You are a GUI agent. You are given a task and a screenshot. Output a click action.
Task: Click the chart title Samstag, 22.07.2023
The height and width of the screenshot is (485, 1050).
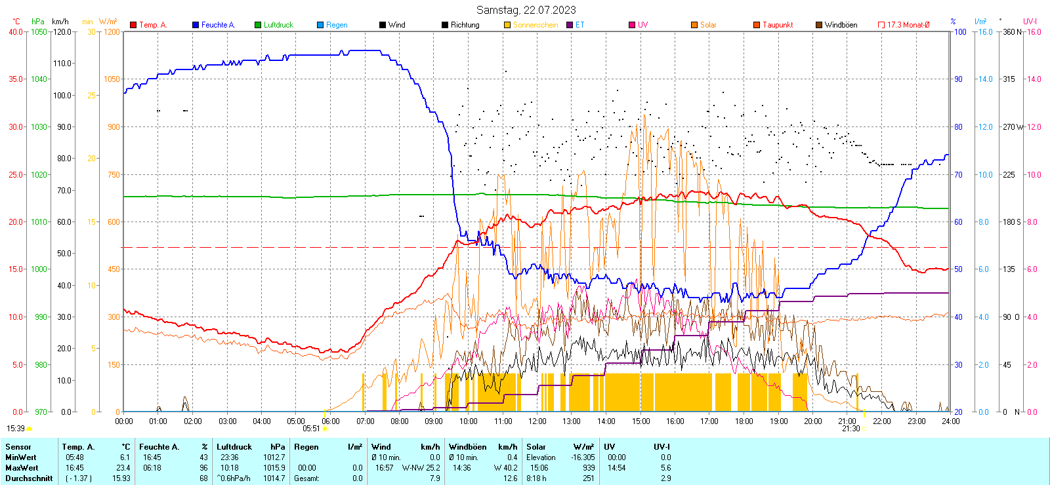click(526, 10)
